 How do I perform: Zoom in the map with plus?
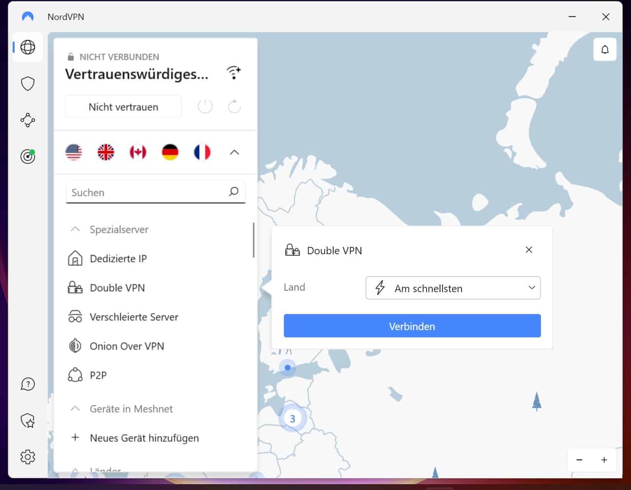[x=604, y=460]
